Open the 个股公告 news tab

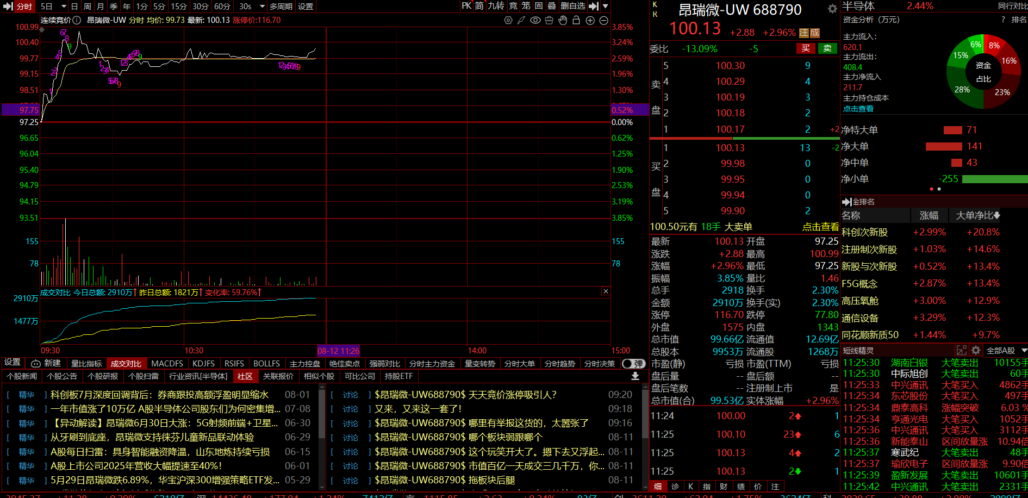point(62,376)
